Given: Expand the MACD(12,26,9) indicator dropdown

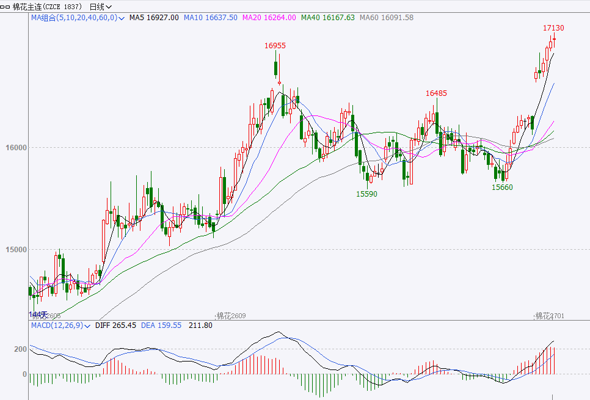Looking at the screenshot, I should point(60,325).
